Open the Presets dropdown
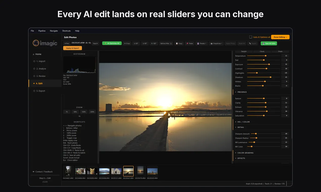Viewport: 321px width, 192px height. pyautogui.click(x=201, y=43)
